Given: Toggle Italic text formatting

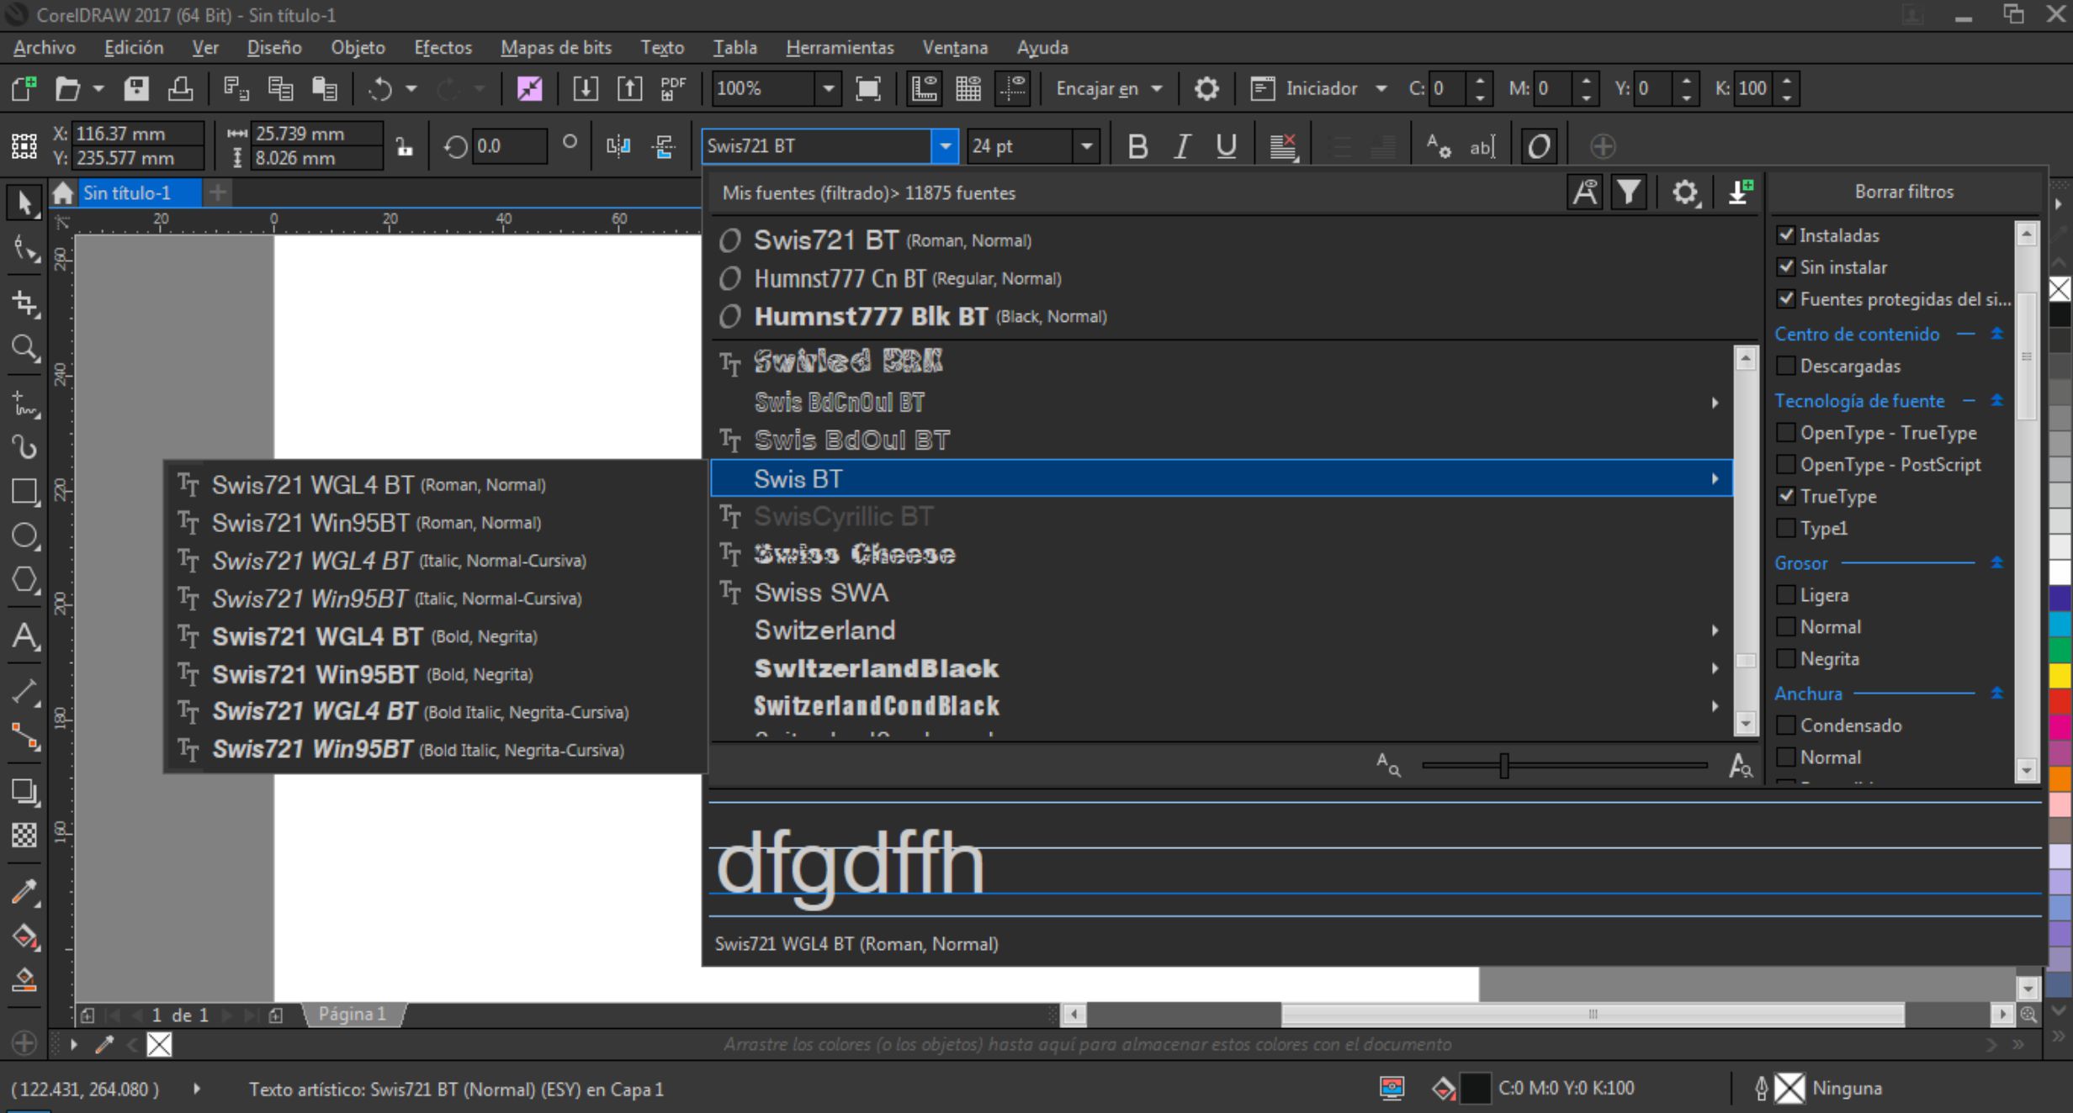Looking at the screenshot, I should pos(1182,146).
